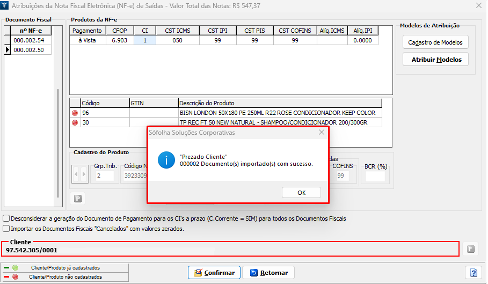Go to previous product record arrow
Image resolution: width=488 pixels, height=284 pixels.
[76, 174]
